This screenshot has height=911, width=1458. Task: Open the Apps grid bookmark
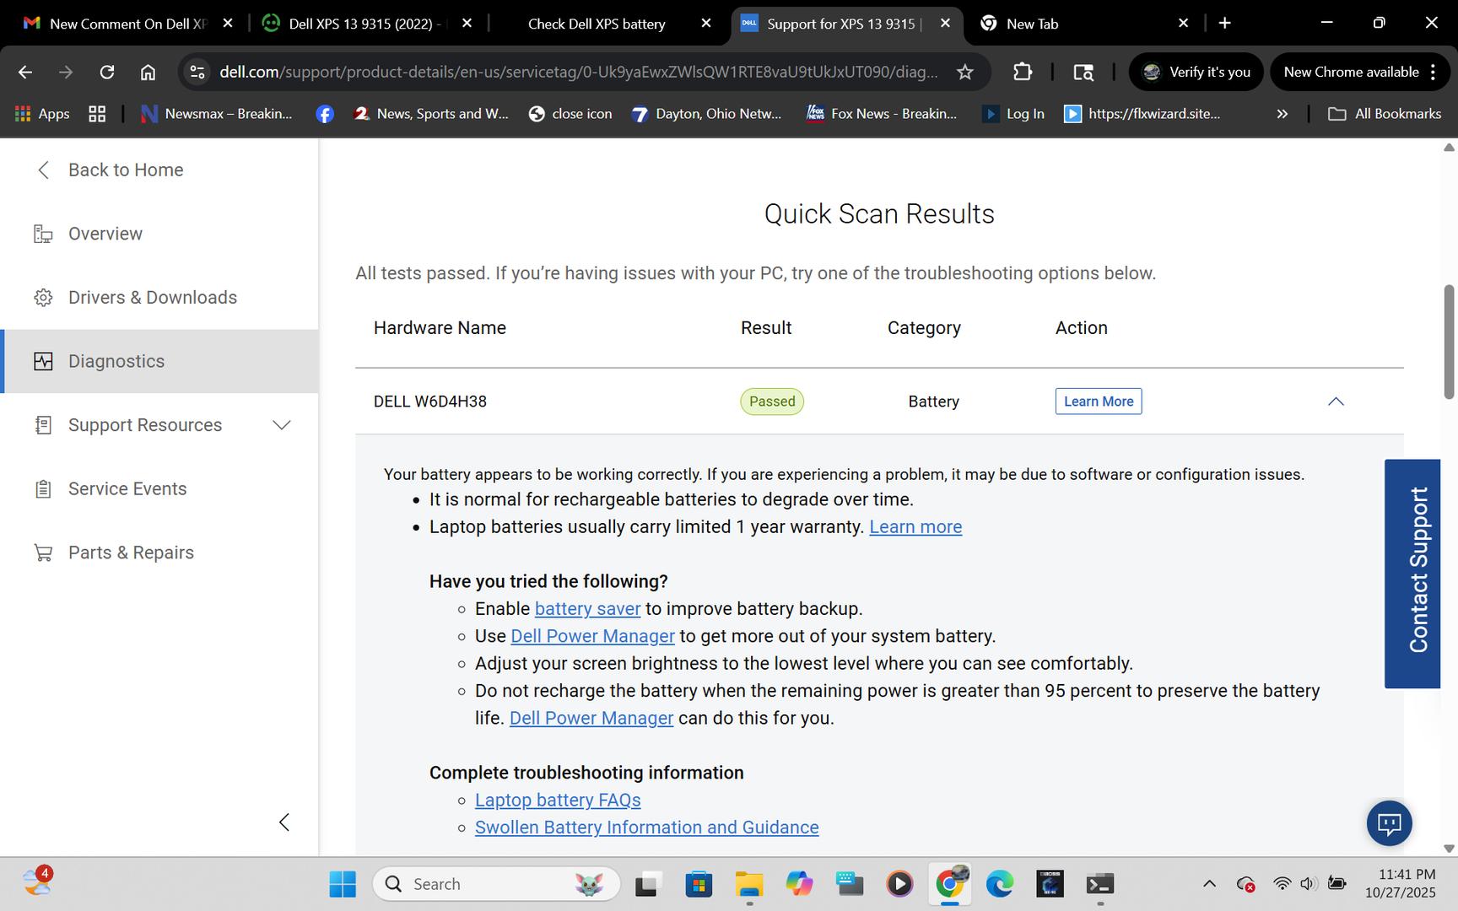42,114
